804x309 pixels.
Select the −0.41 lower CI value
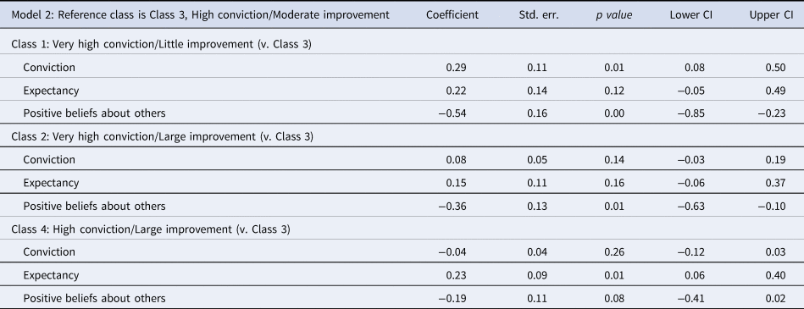tap(690, 298)
